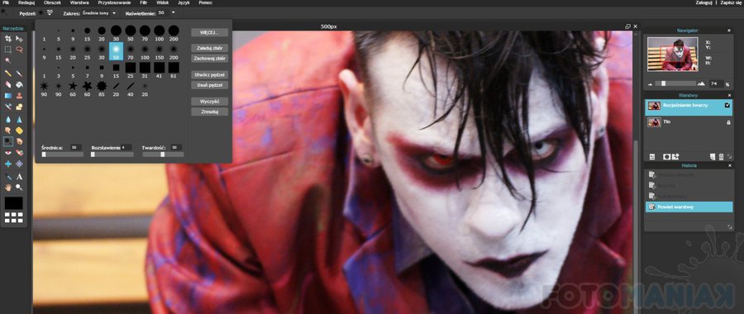The height and width of the screenshot is (314, 744).
Task: Click the Zresetuj button
Action: 210,112
